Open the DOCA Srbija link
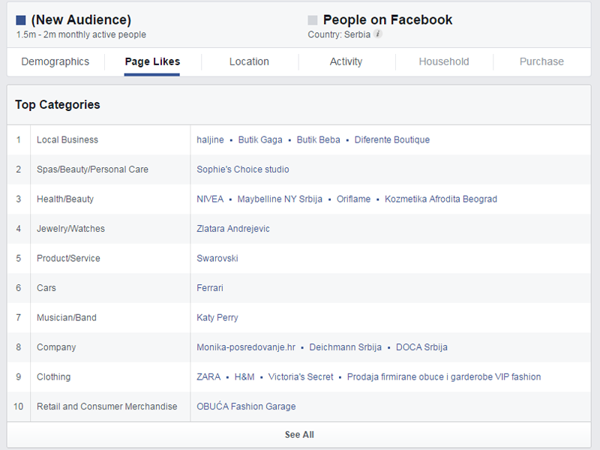Viewport: 600px width, 450px height. (x=421, y=347)
